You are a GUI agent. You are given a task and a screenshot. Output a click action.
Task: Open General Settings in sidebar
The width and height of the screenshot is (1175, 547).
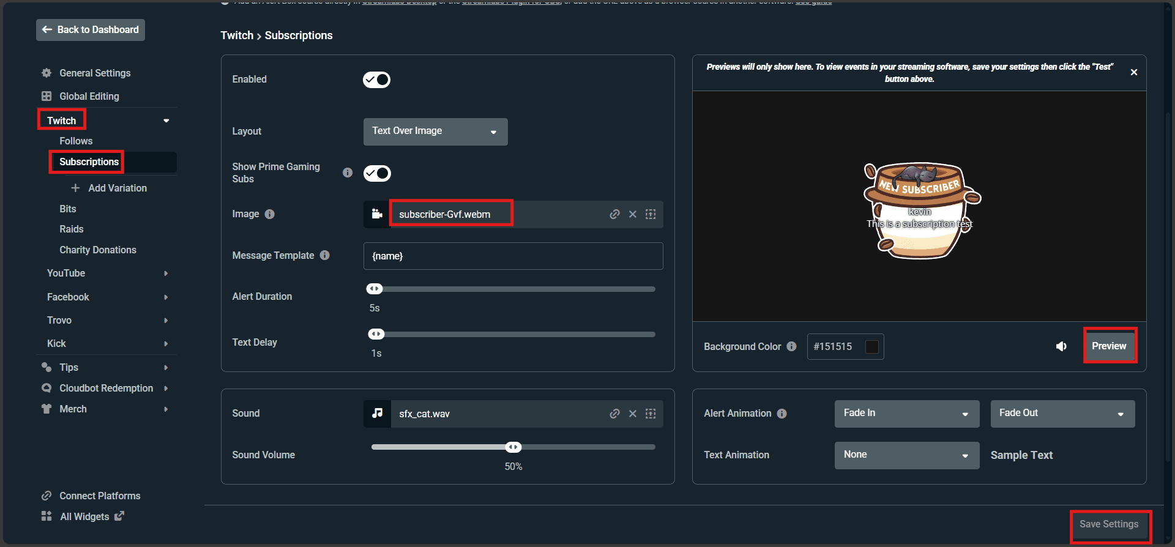[95, 73]
